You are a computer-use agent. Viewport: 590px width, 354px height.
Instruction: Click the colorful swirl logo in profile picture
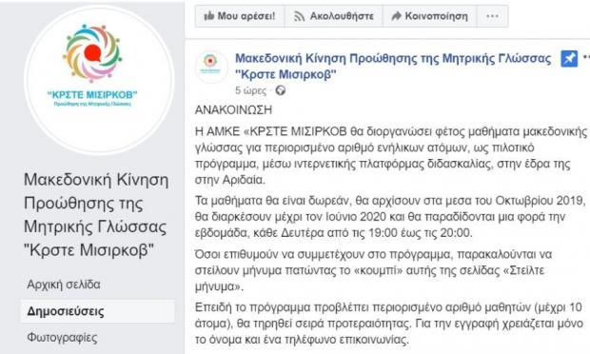coord(92,53)
